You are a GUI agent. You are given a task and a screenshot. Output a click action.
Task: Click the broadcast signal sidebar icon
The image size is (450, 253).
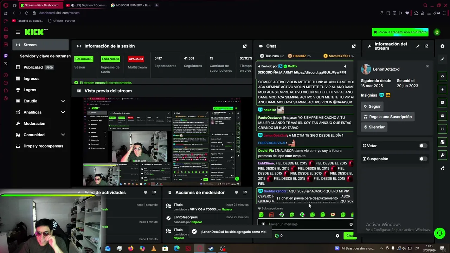click(x=442, y=129)
